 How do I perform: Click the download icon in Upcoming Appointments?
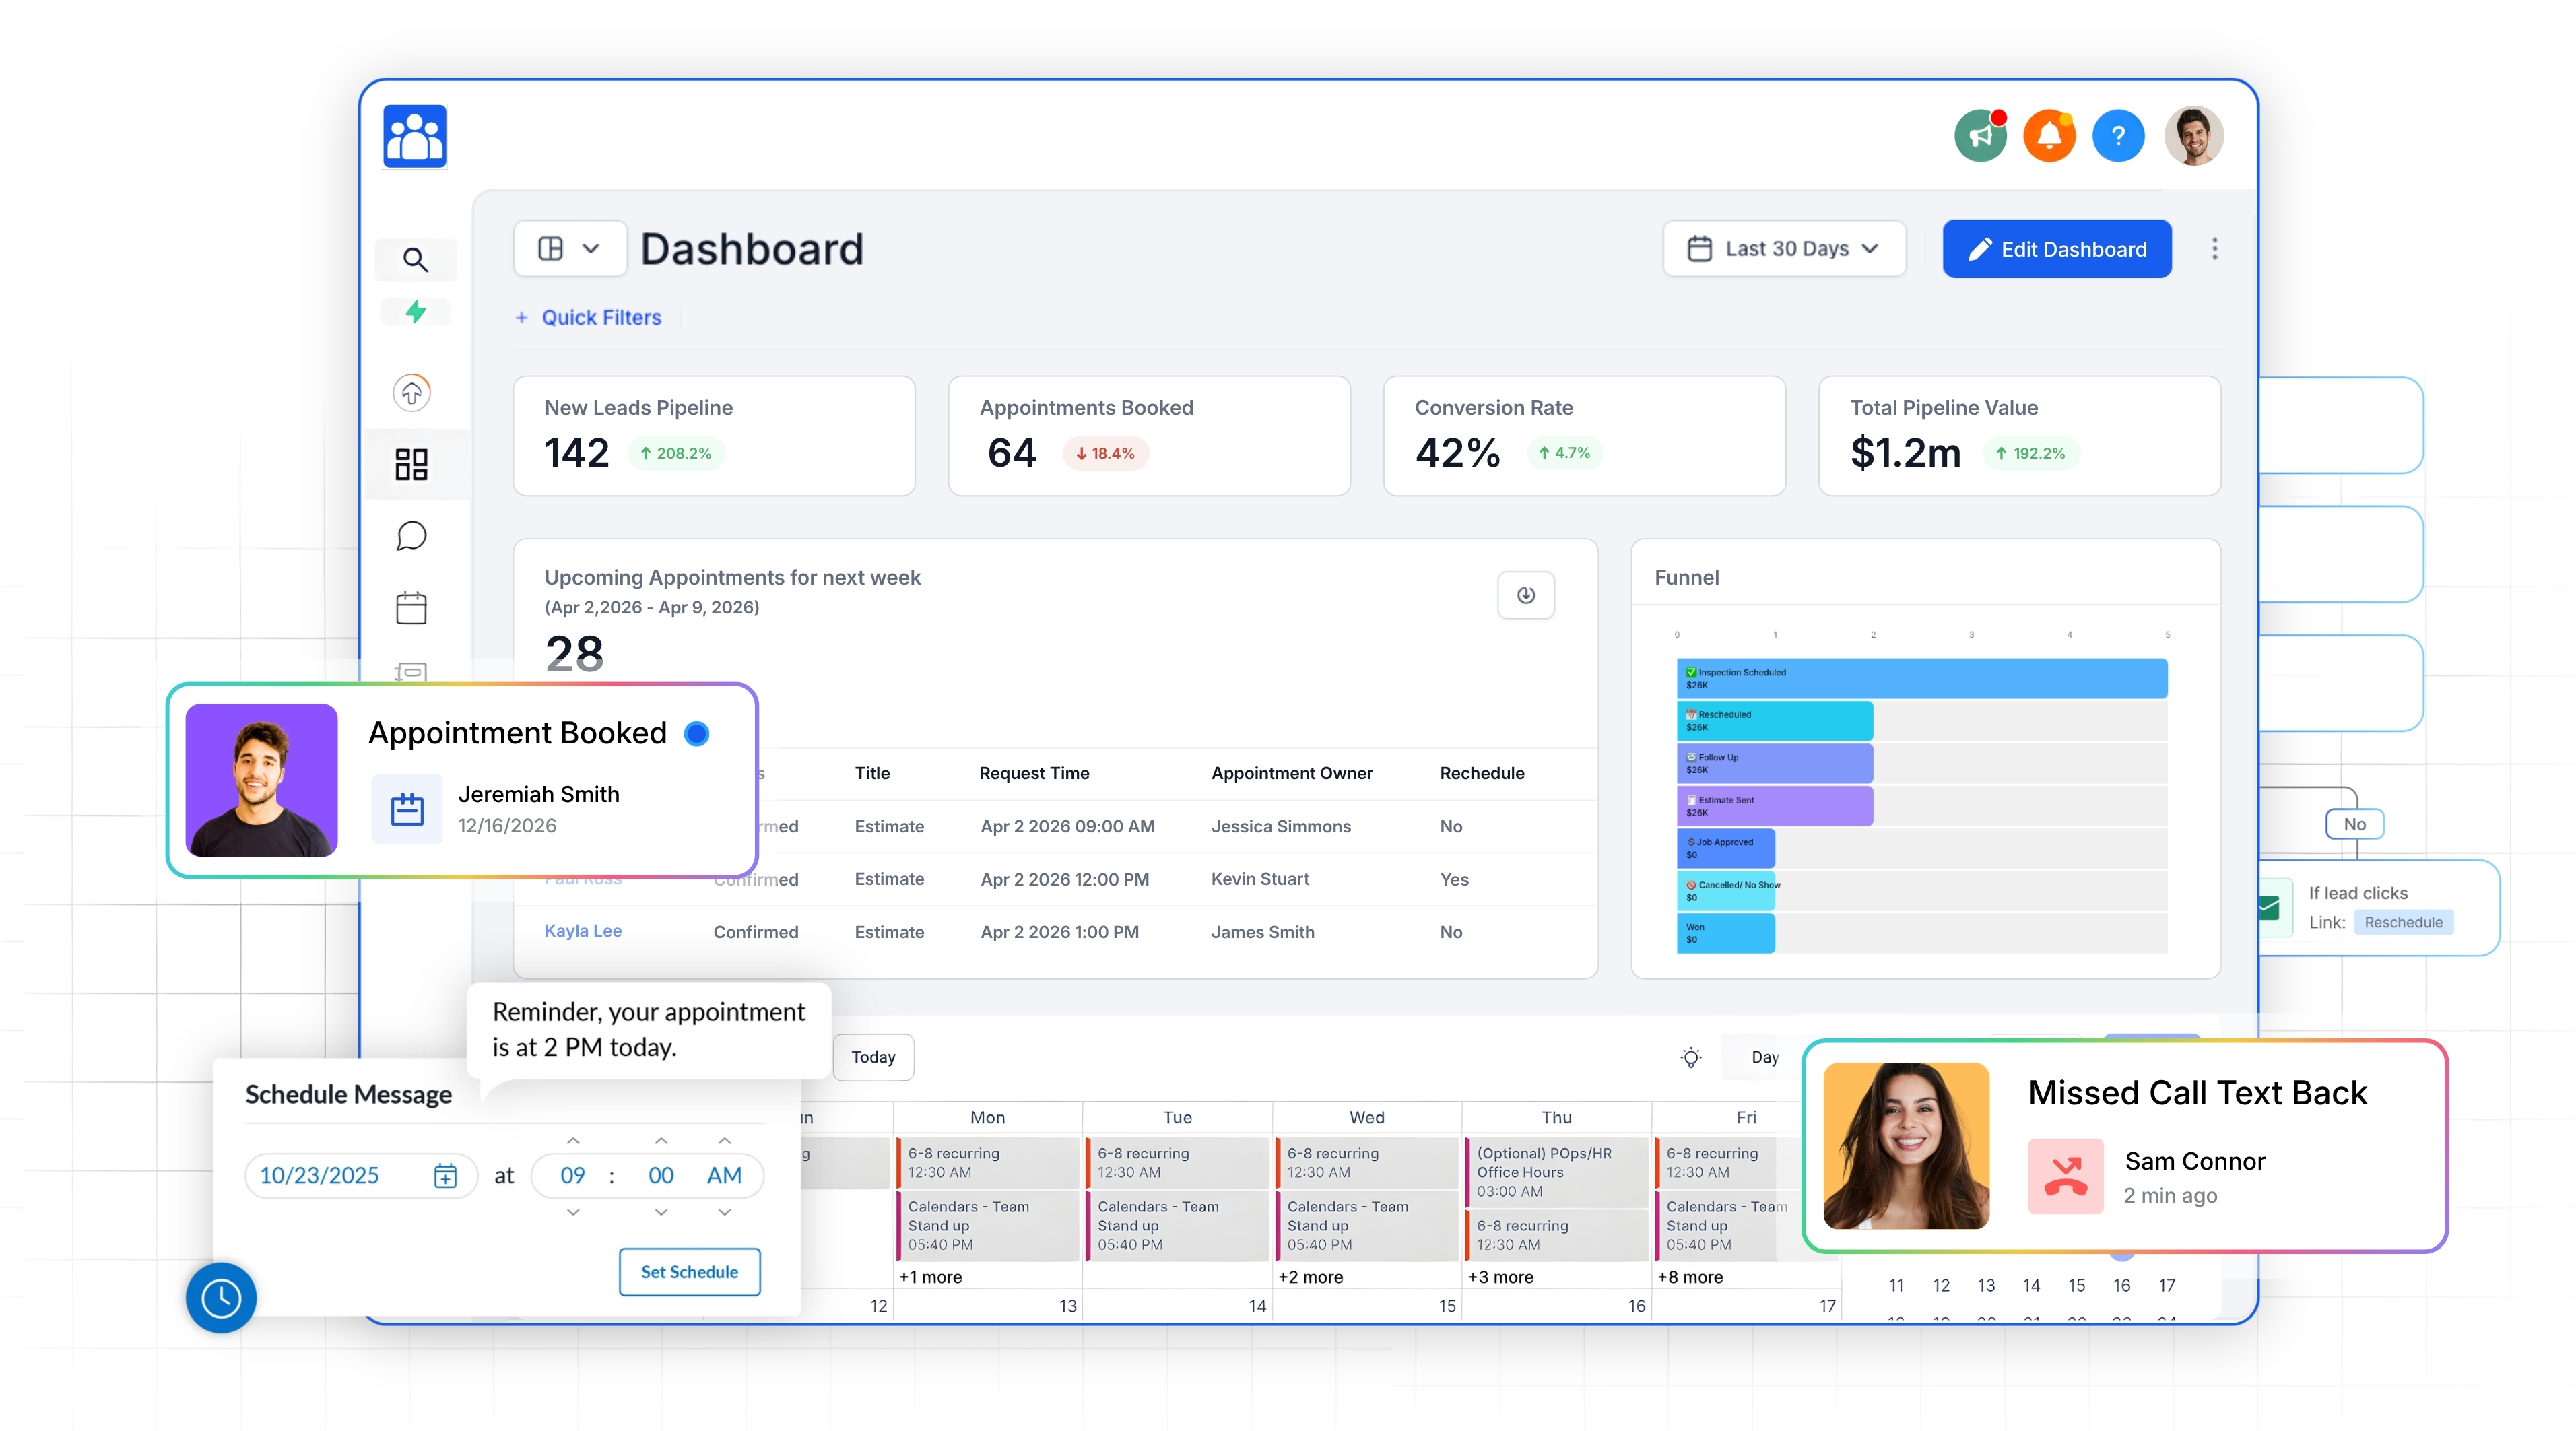click(1525, 595)
